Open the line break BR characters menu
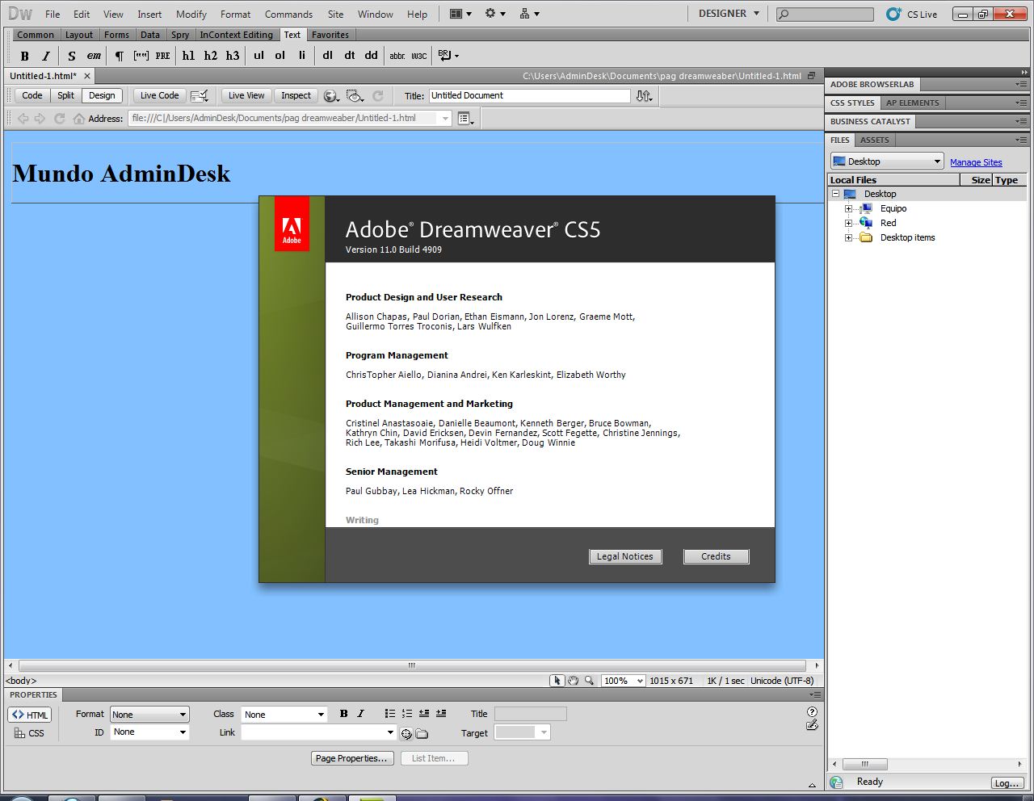 [x=448, y=56]
